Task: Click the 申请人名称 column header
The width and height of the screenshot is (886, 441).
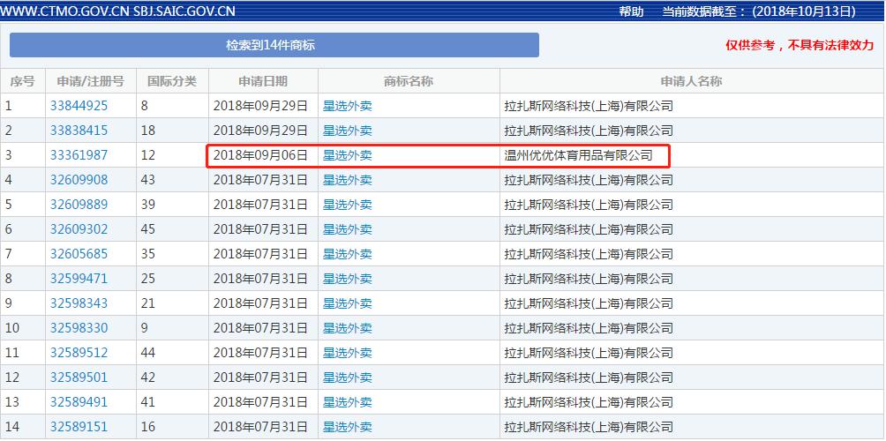Action: [691, 81]
